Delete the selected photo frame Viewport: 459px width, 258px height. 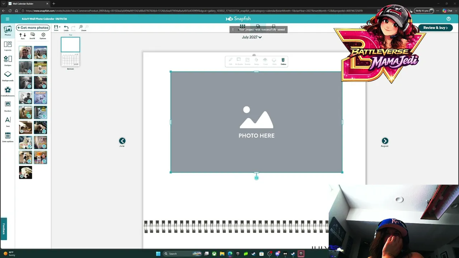[283, 61]
